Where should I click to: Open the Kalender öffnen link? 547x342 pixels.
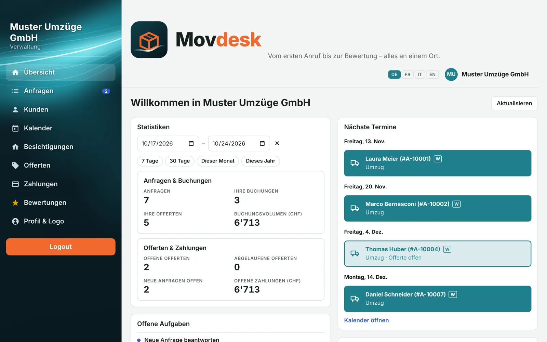coord(366,320)
